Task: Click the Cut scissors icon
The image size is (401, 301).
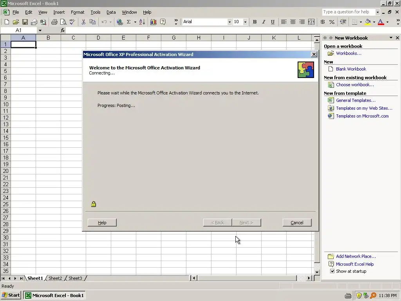Action: pos(83,22)
